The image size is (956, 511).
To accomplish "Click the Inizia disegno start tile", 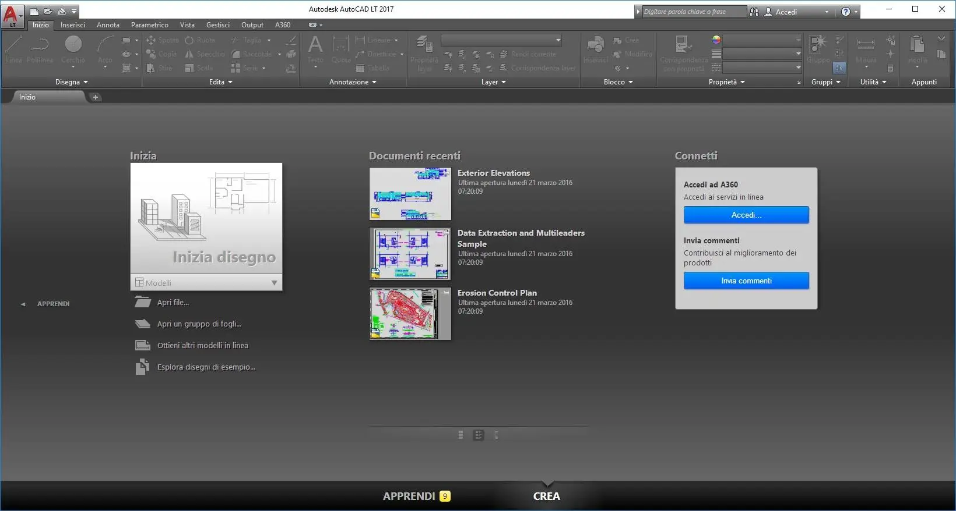I will pos(206,219).
